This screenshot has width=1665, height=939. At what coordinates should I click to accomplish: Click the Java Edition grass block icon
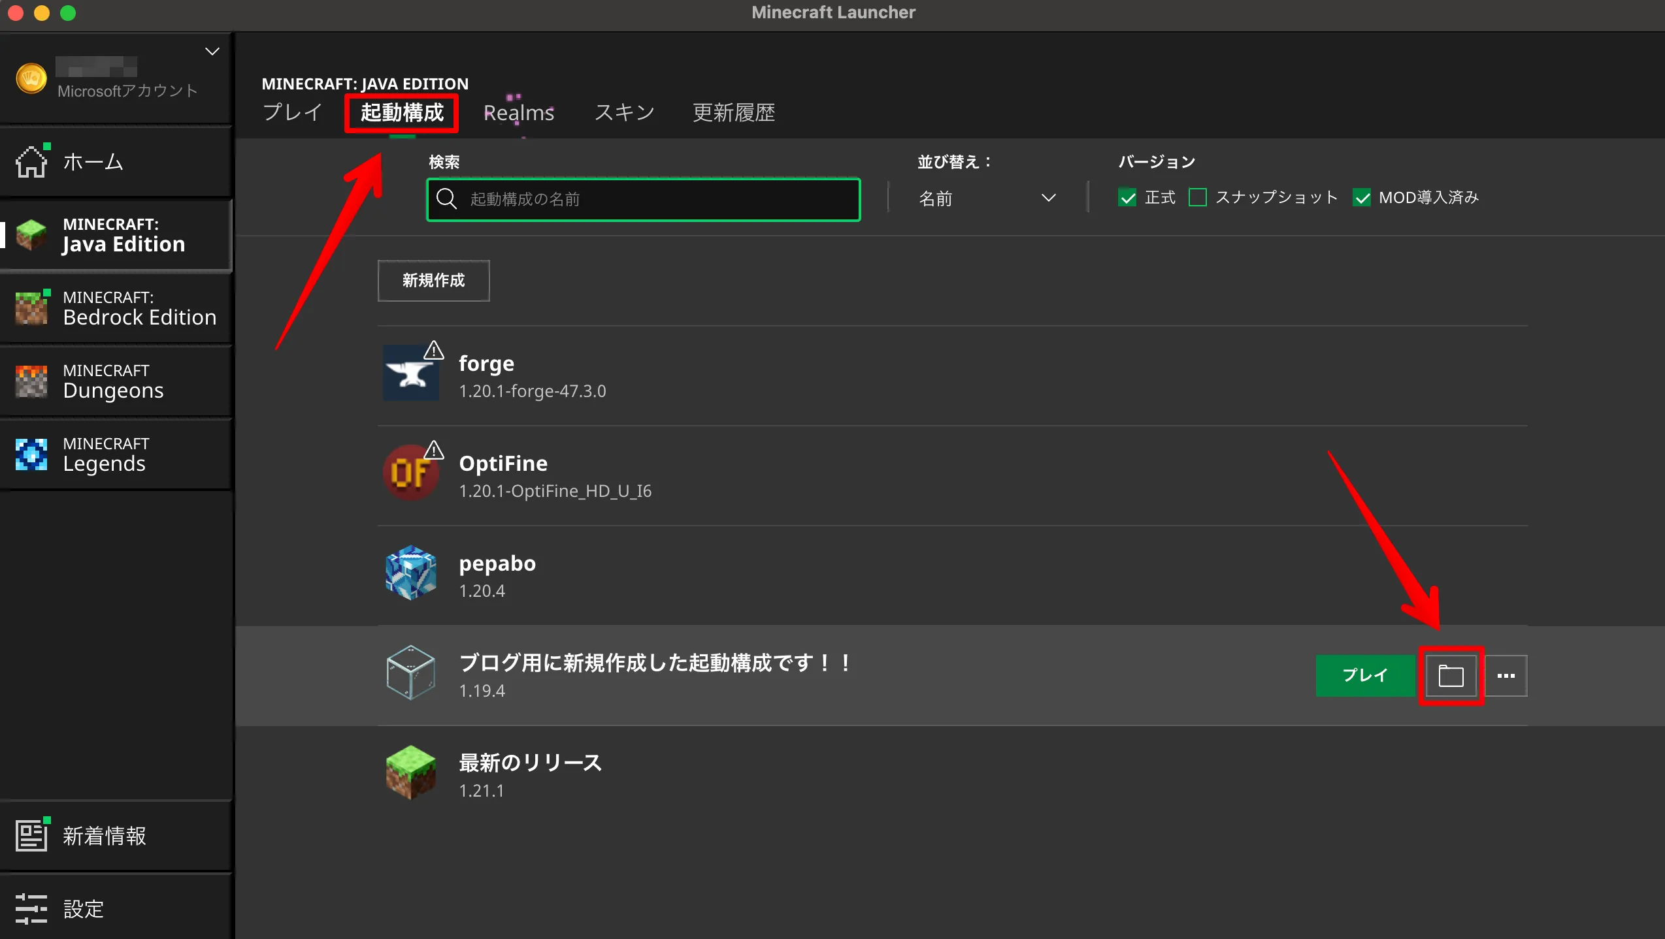pyautogui.click(x=31, y=234)
